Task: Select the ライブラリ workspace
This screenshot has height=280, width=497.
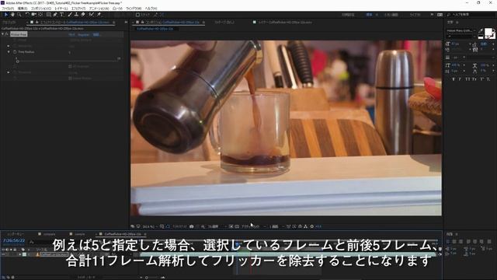Action: 415,15
